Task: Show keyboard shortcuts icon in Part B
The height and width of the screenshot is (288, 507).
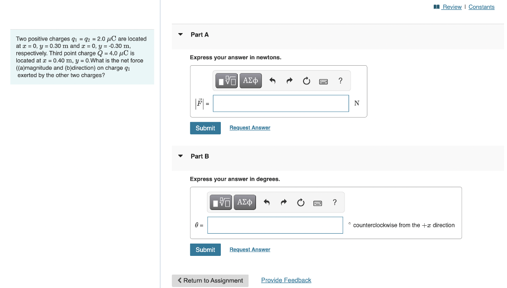Action: [317, 203]
